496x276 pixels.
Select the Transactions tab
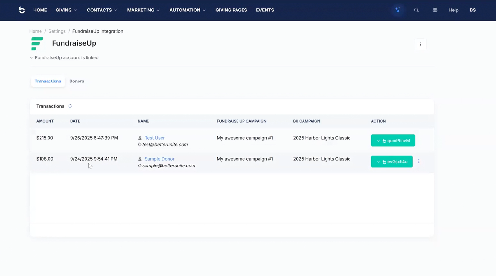pos(48,81)
